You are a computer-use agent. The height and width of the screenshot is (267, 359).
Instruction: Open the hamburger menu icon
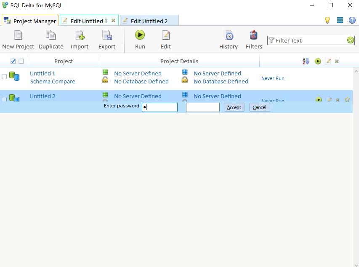tap(340, 20)
